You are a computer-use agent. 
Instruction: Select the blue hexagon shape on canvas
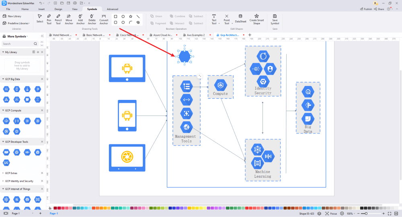click(185, 56)
